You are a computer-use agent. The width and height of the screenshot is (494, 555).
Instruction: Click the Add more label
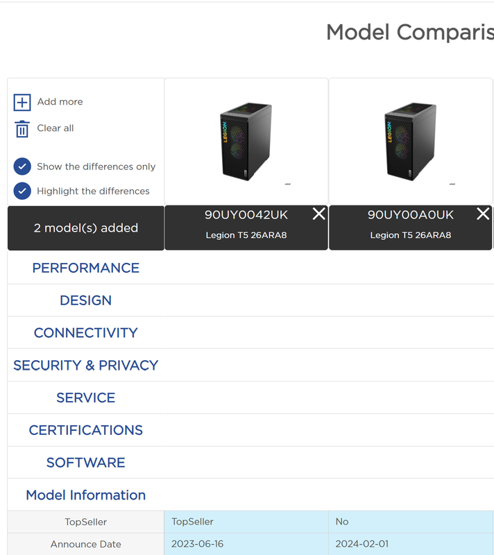[x=60, y=101]
